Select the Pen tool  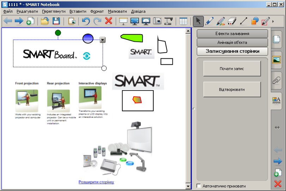click(209, 21)
